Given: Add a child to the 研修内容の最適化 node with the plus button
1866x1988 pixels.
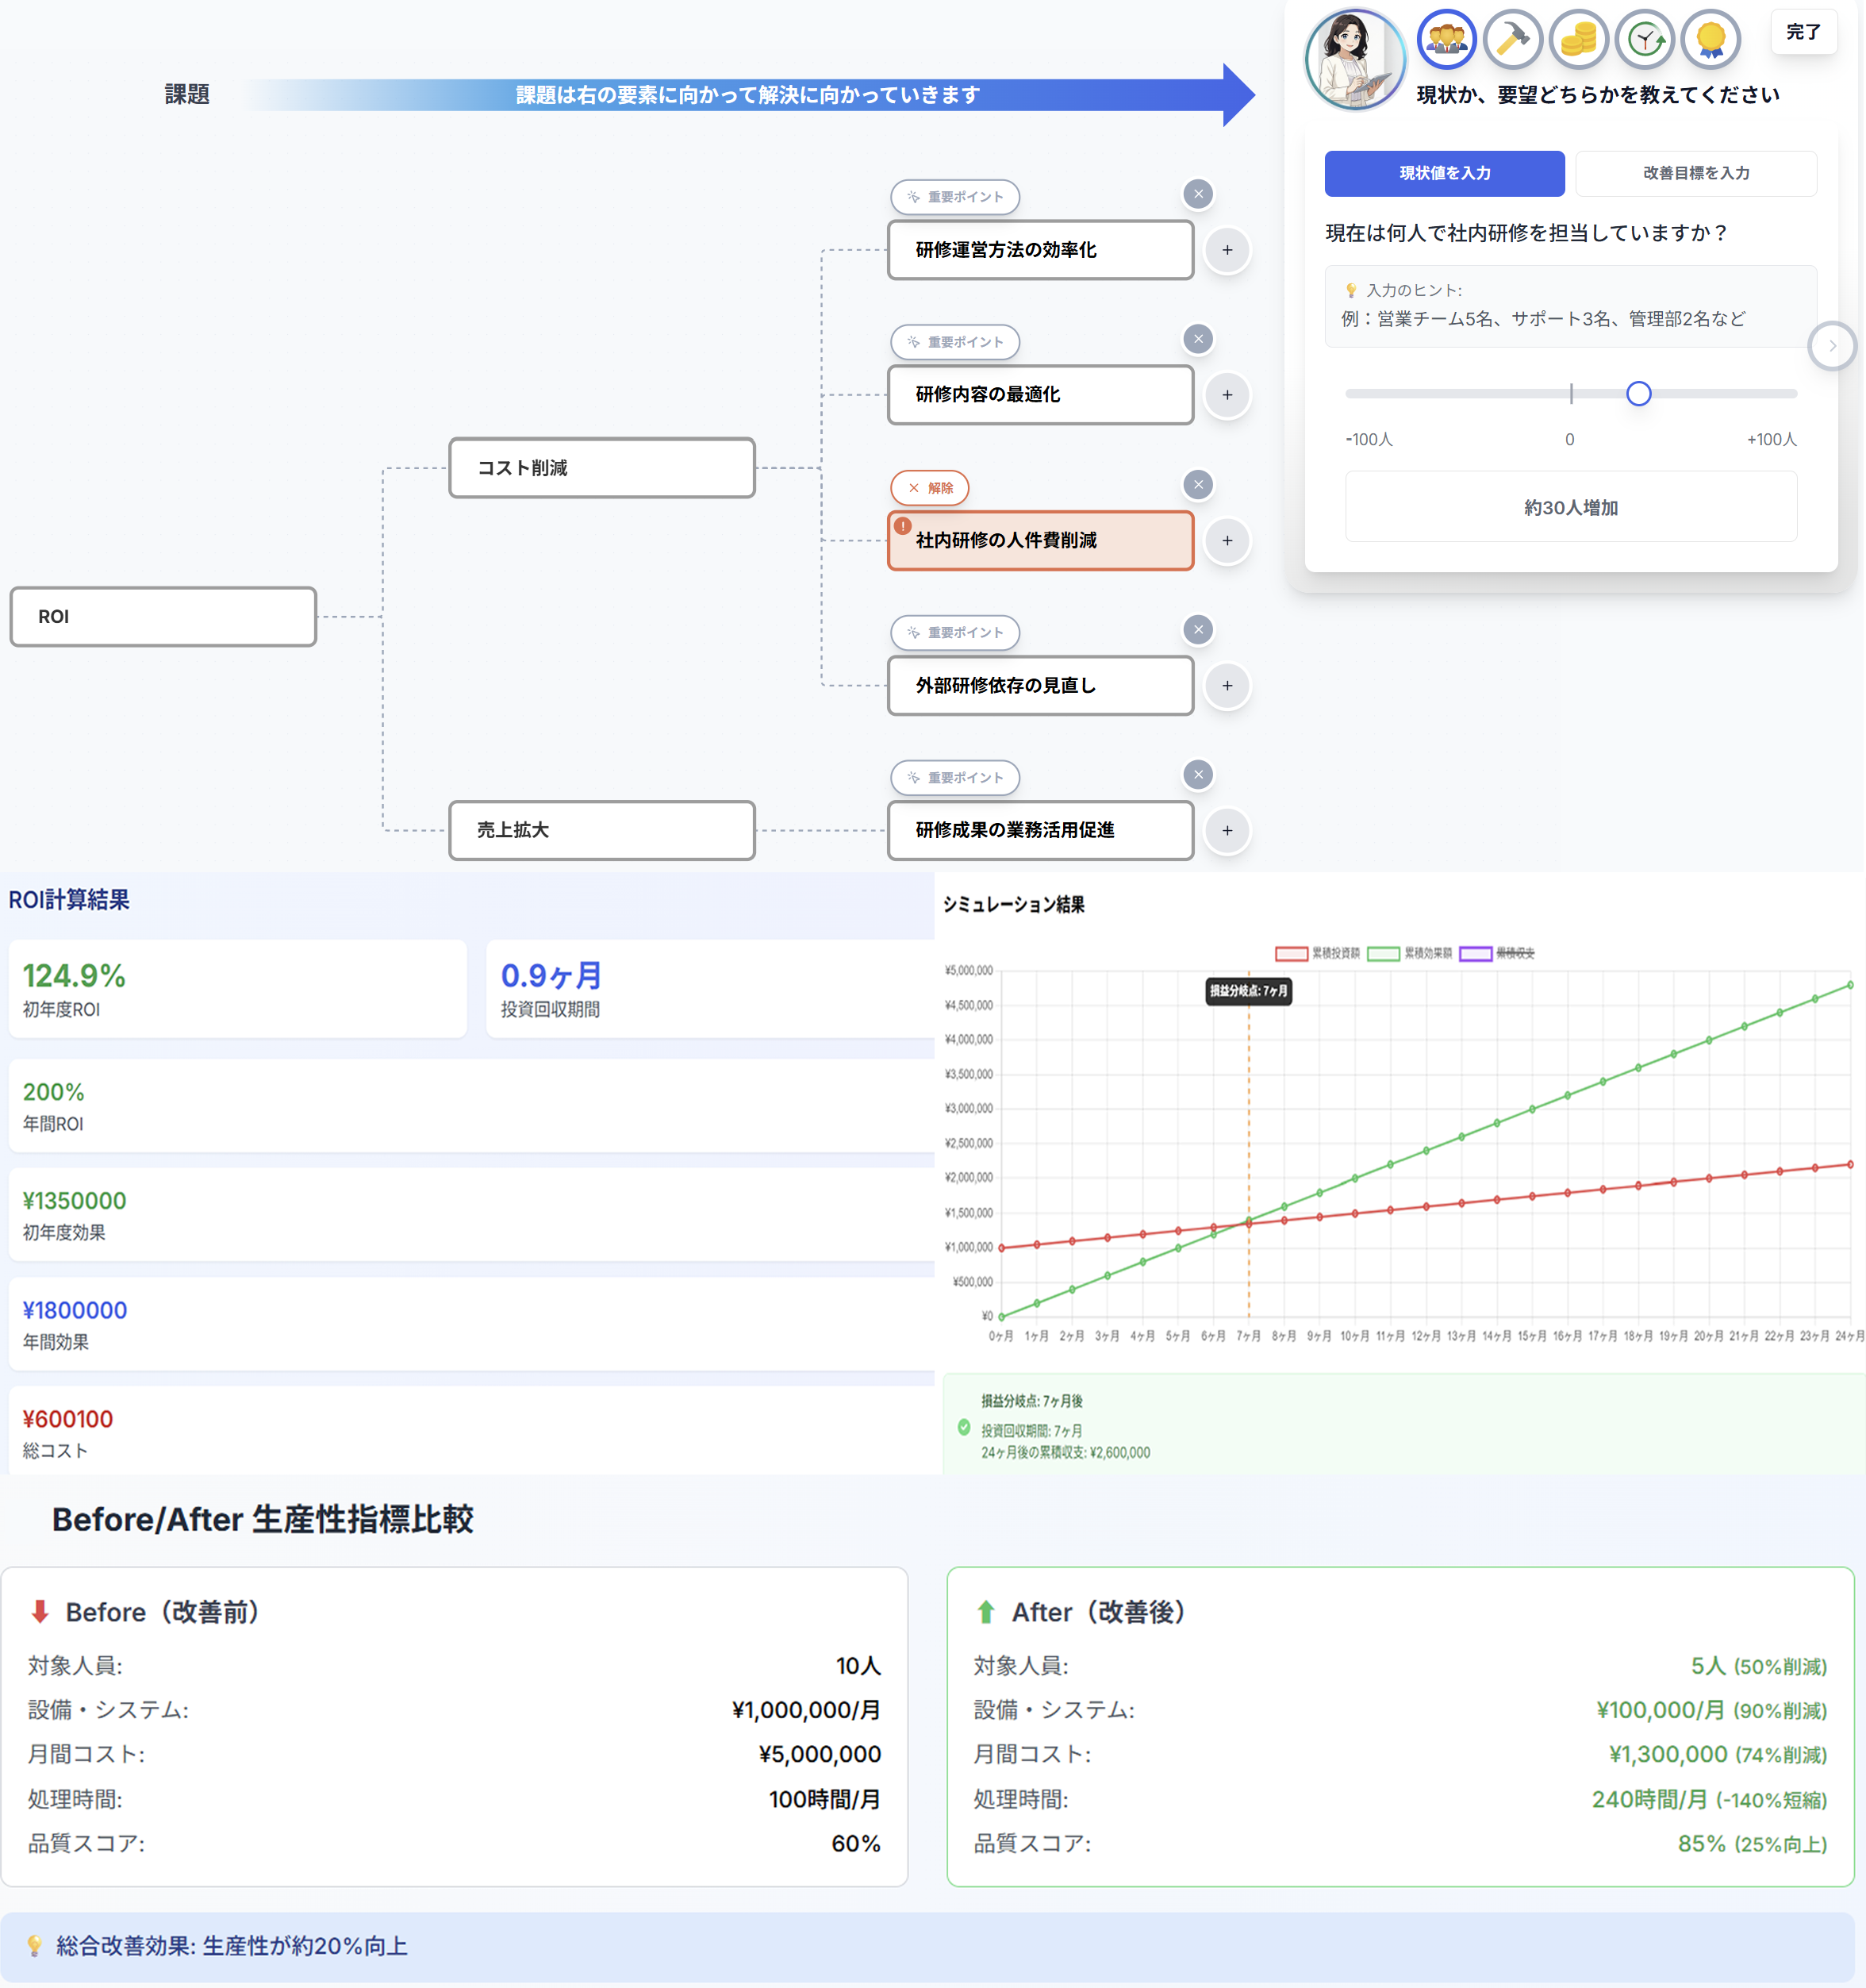Looking at the screenshot, I should point(1227,395).
